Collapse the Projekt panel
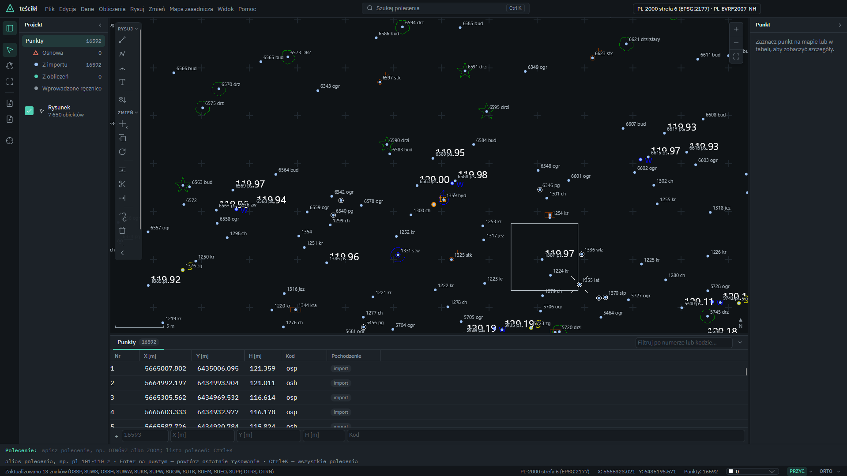 [x=100, y=25]
